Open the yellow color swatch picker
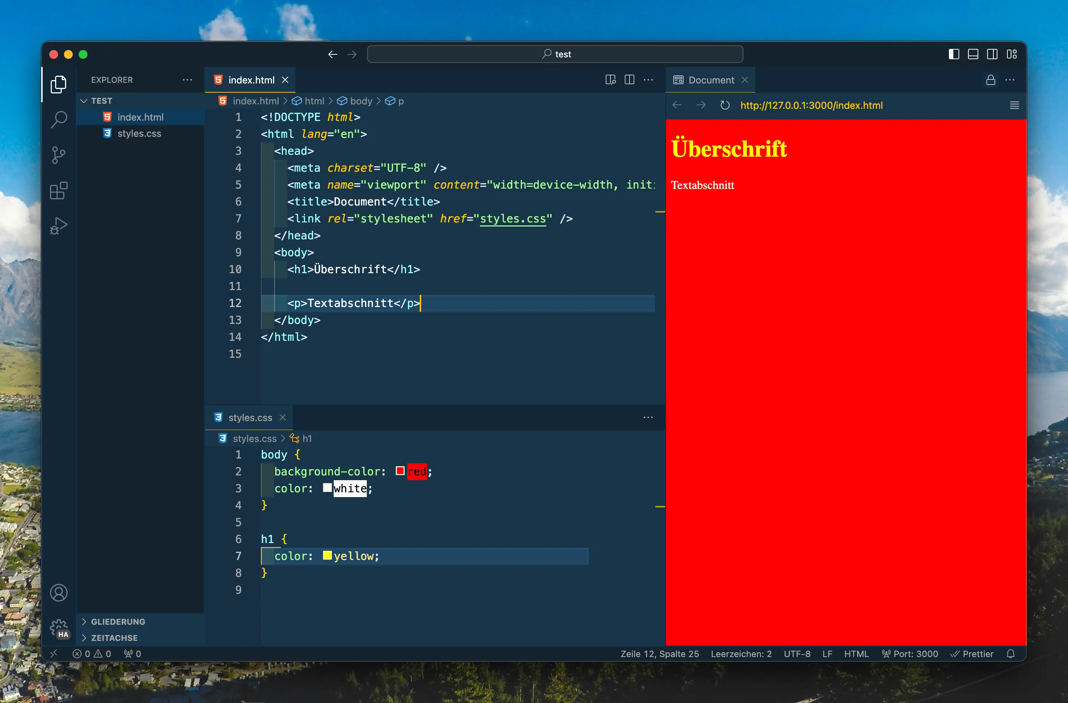 click(327, 555)
